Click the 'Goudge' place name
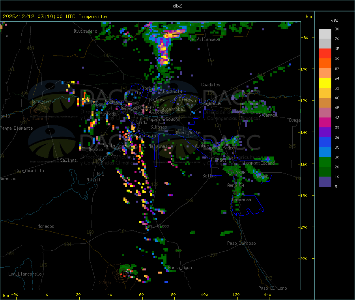Image resolution: width=355 pixels, height=300 pixels. coord(173,119)
